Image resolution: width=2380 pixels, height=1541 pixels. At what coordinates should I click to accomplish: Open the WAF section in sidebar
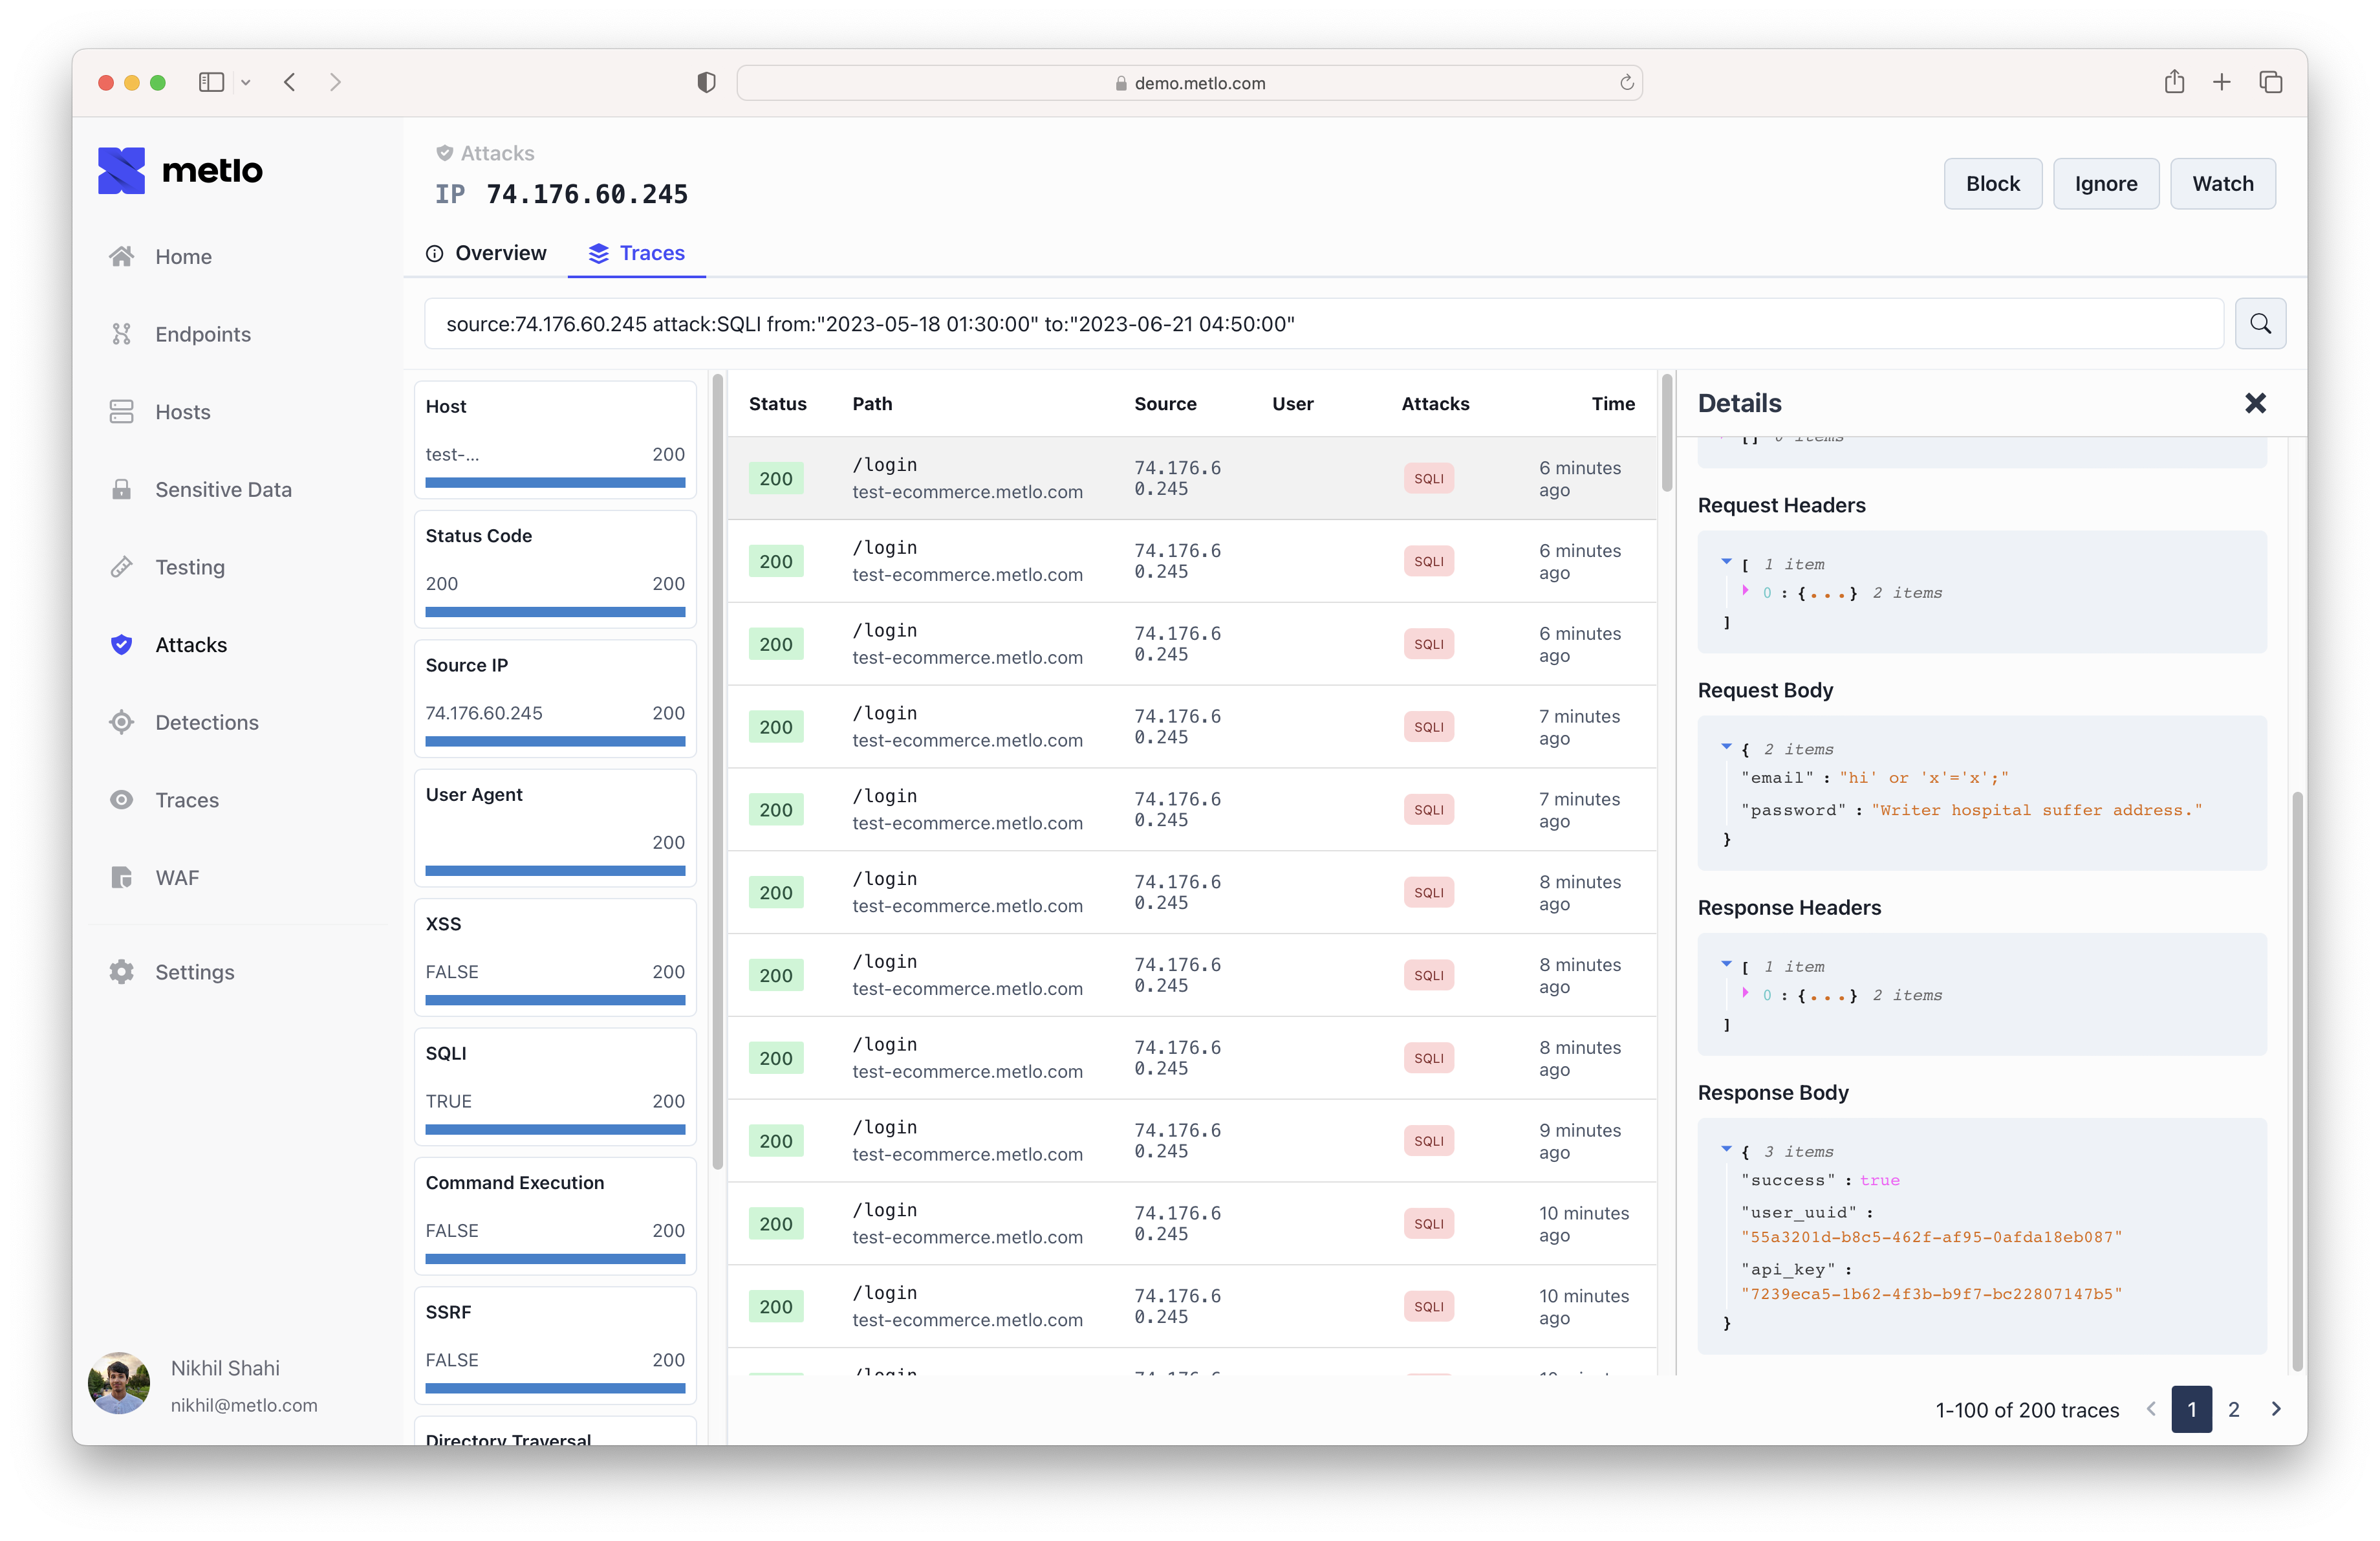(x=177, y=877)
